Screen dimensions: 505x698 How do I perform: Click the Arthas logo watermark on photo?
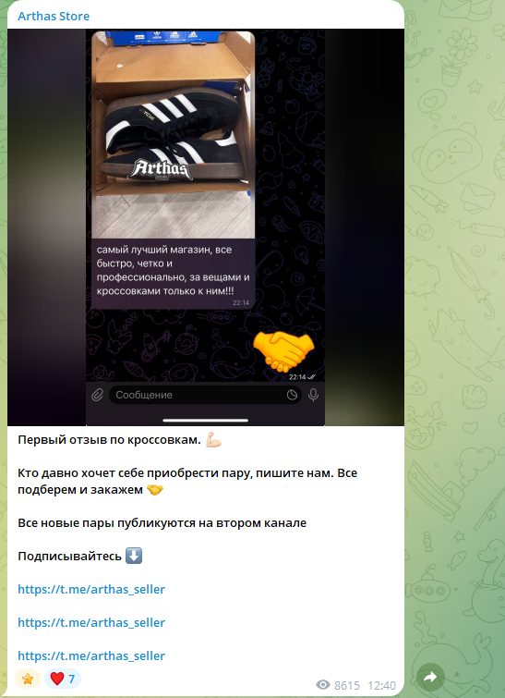click(x=160, y=169)
